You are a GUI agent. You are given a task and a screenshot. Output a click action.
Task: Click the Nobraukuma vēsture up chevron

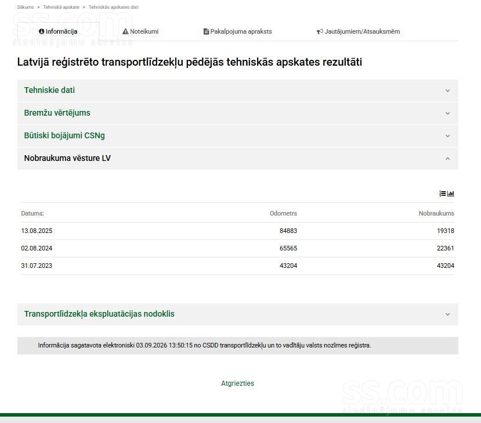pyautogui.click(x=447, y=159)
